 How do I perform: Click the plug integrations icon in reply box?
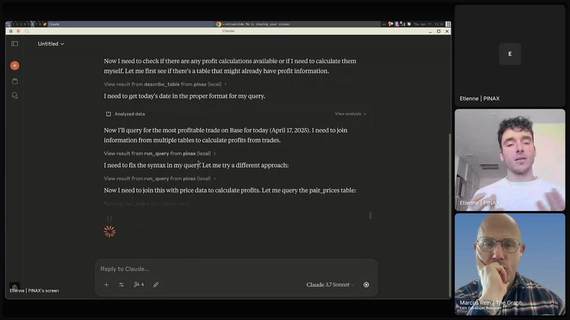156,284
